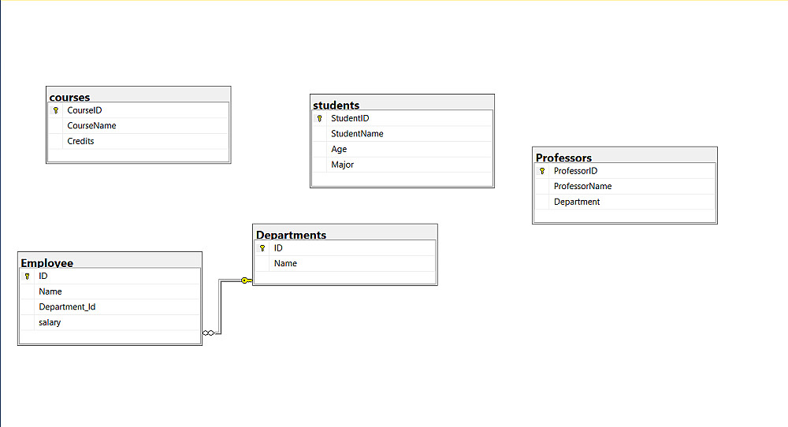Click the key icon next to StudentID
The height and width of the screenshot is (427, 788).
319,118
